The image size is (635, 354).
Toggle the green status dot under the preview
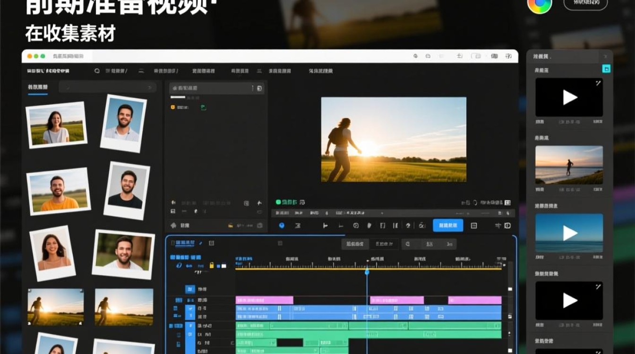pyautogui.click(x=278, y=202)
